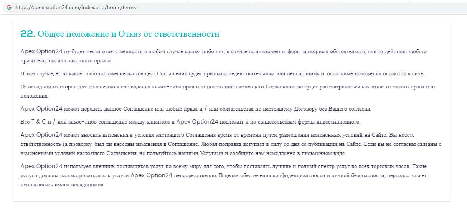Click the section number "22."
The image size is (467, 209).
[x=28, y=34]
